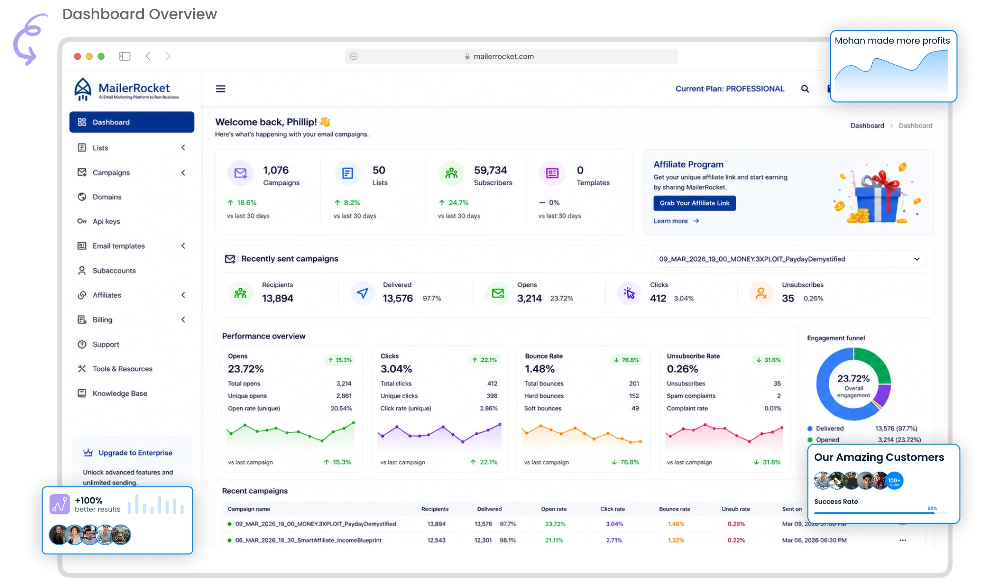Viewport: 982px width, 578px height.
Task: Expand the Affiliates submenu chevron
Action: tap(183, 295)
